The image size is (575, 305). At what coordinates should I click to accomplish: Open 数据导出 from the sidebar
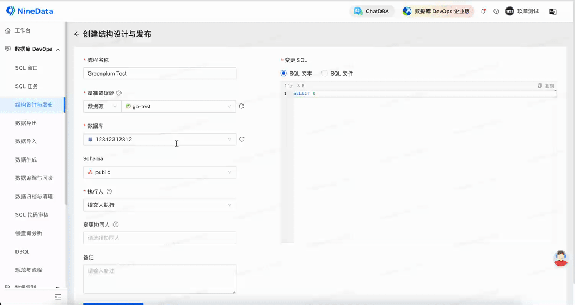click(x=26, y=123)
